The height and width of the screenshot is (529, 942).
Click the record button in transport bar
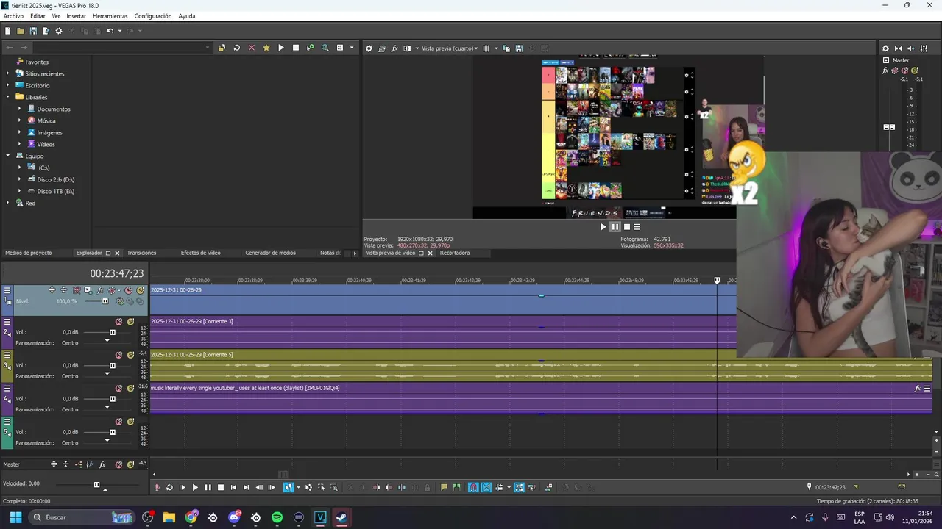tap(157, 487)
